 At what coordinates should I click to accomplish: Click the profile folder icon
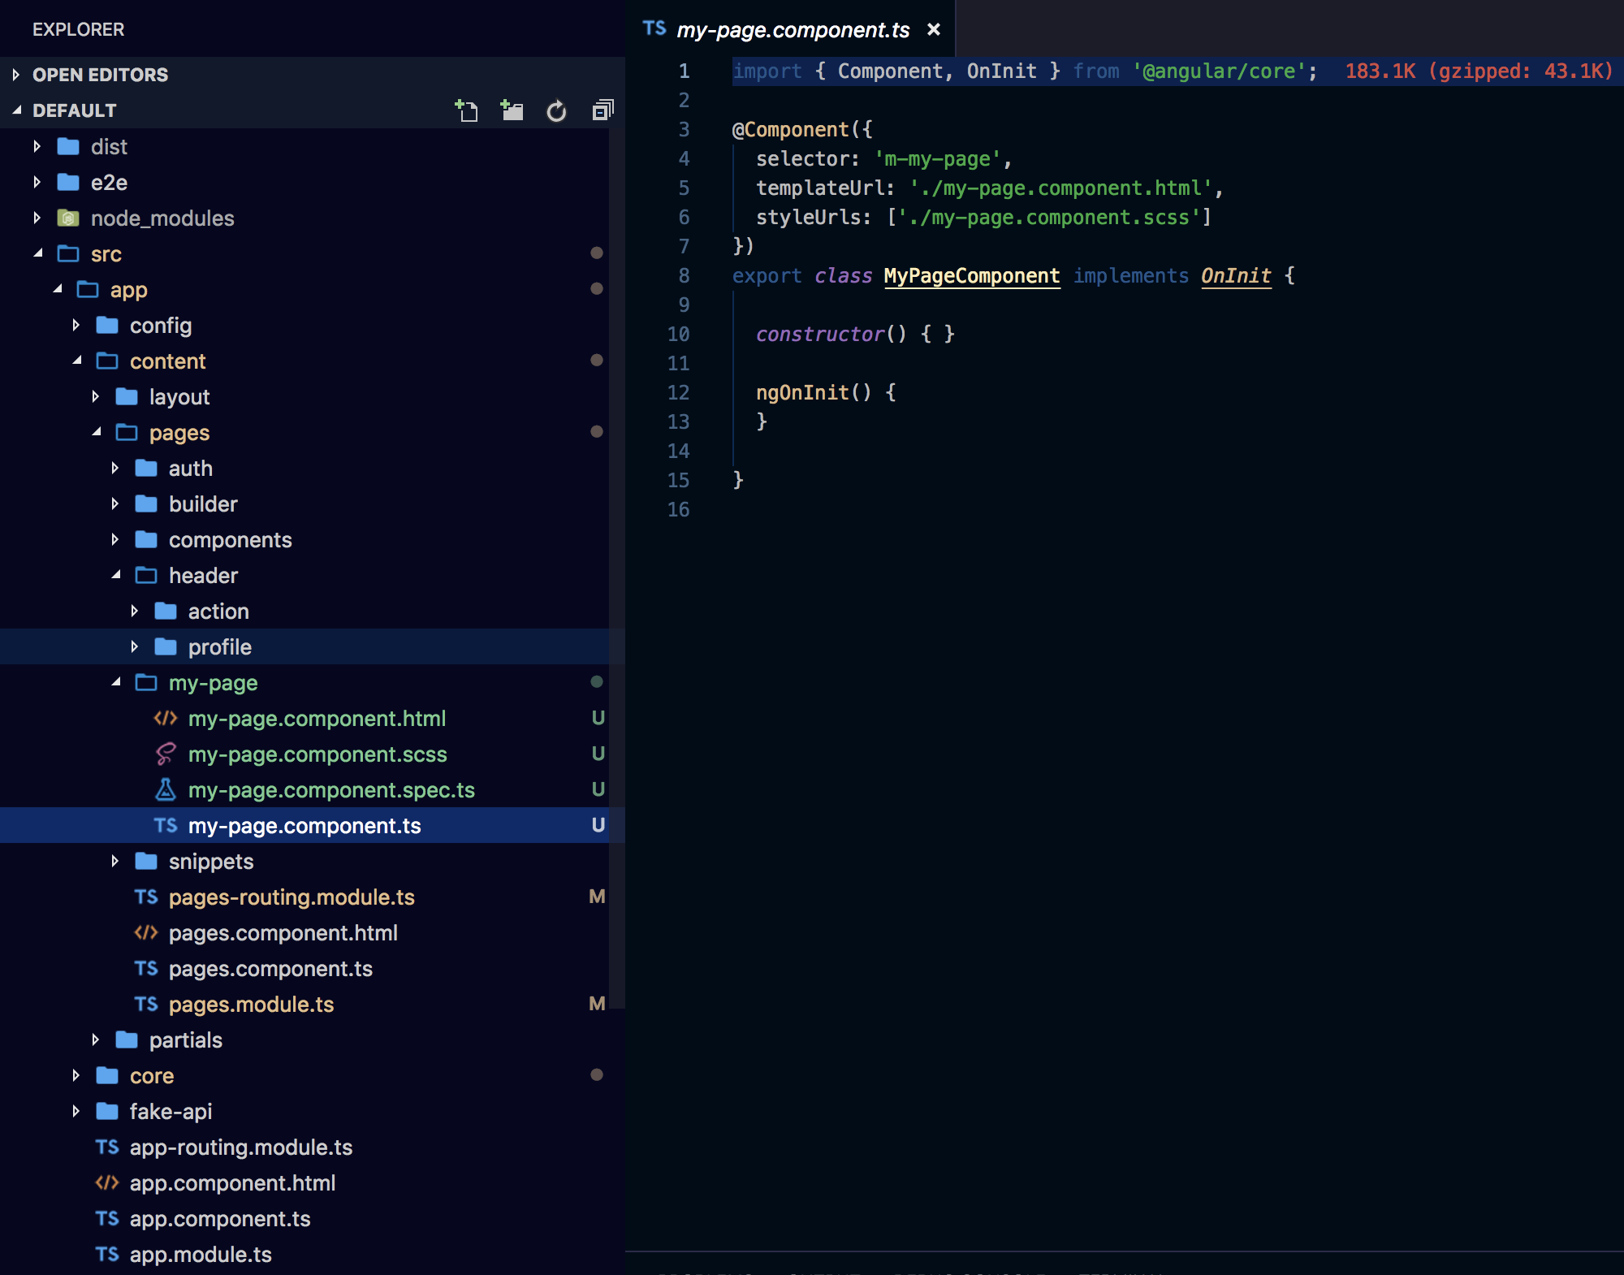click(x=166, y=646)
